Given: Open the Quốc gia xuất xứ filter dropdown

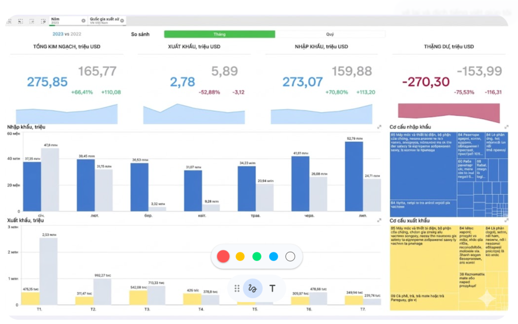Looking at the screenshot, I should (x=104, y=20).
